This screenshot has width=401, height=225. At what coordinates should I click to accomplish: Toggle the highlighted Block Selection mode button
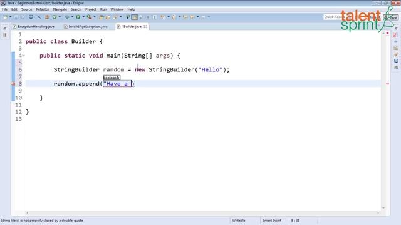(135, 17)
